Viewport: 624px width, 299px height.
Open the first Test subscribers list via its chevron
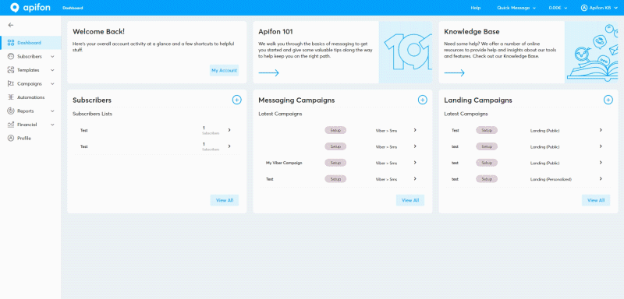[x=229, y=130]
